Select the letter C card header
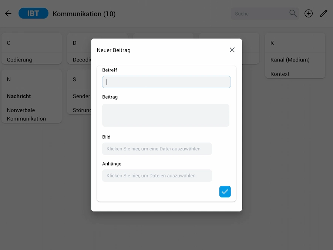The image size is (333, 250). click(32, 43)
